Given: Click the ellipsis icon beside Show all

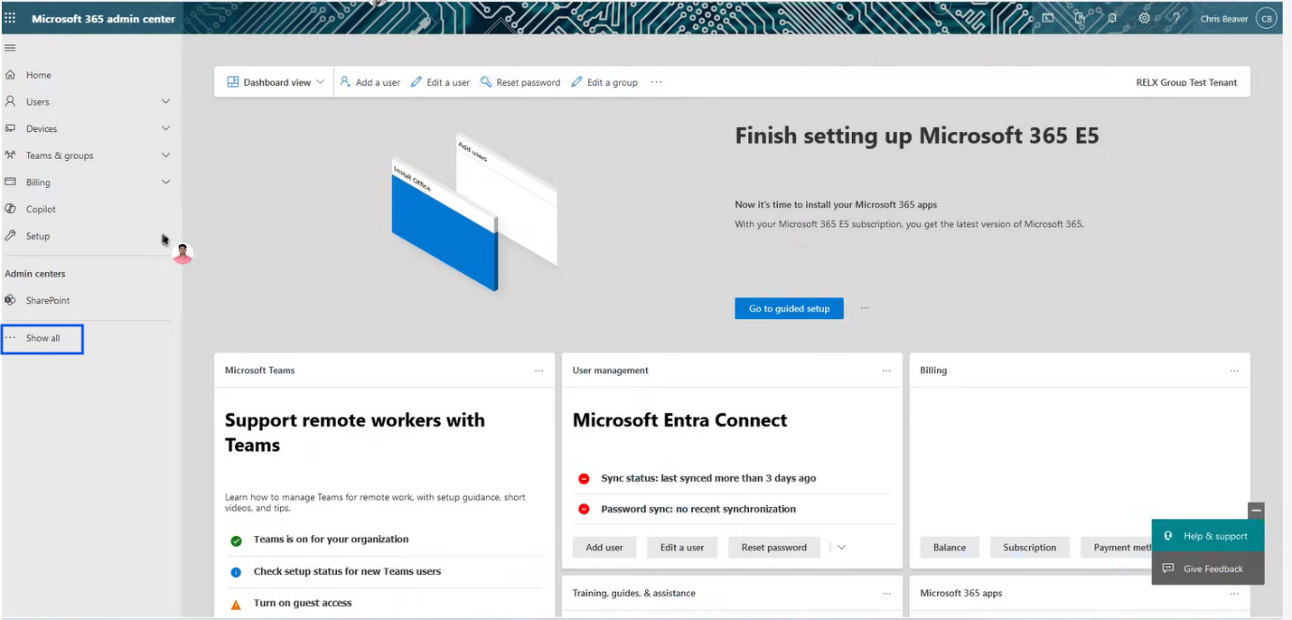Looking at the screenshot, I should point(10,338).
